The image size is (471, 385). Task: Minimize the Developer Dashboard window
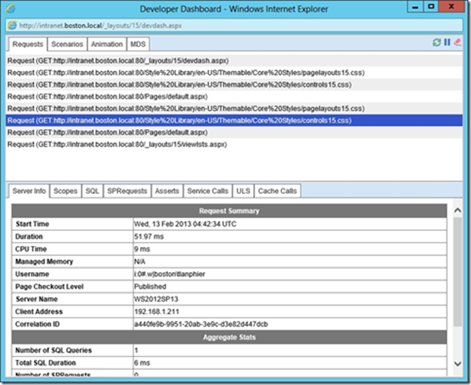tap(415, 7)
